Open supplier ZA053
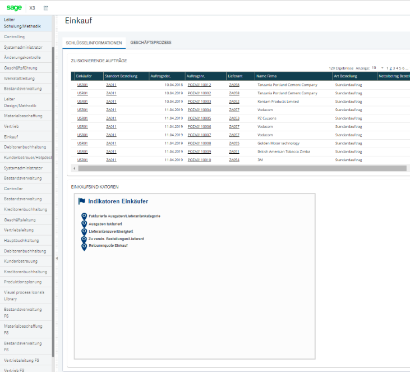 coord(234,118)
